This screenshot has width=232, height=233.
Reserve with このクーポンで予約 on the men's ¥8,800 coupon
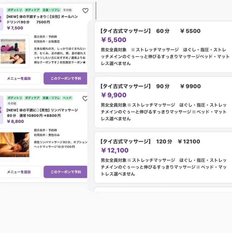coord(65,172)
